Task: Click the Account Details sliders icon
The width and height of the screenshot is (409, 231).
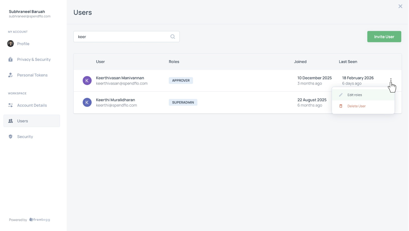Action: click(10, 105)
